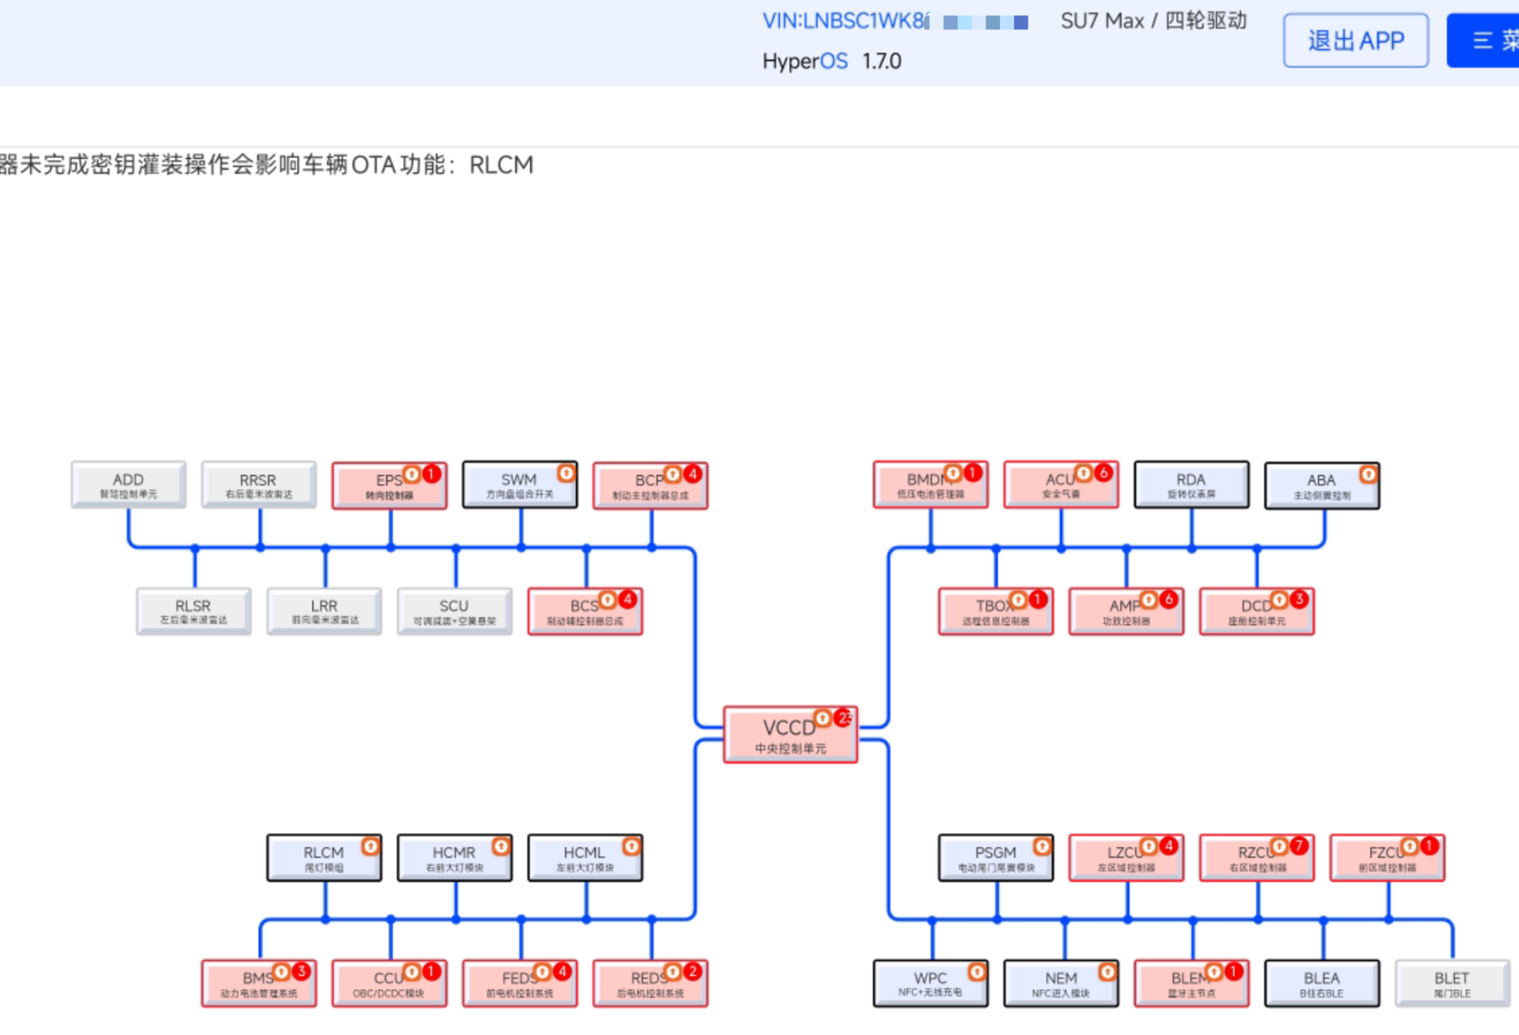Select the SCU damper and air suspension node
Viewport: 1519px width, 1035px height.
tap(454, 611)
